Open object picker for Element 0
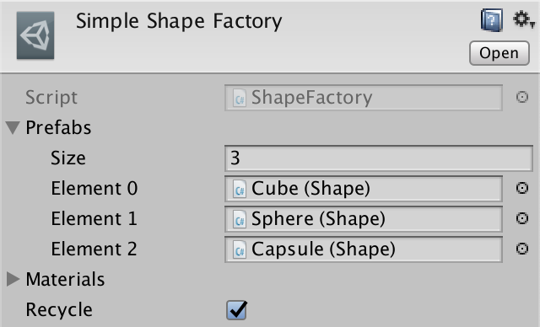The height and width of the screenshot is (327, 540). coord(522,188)
